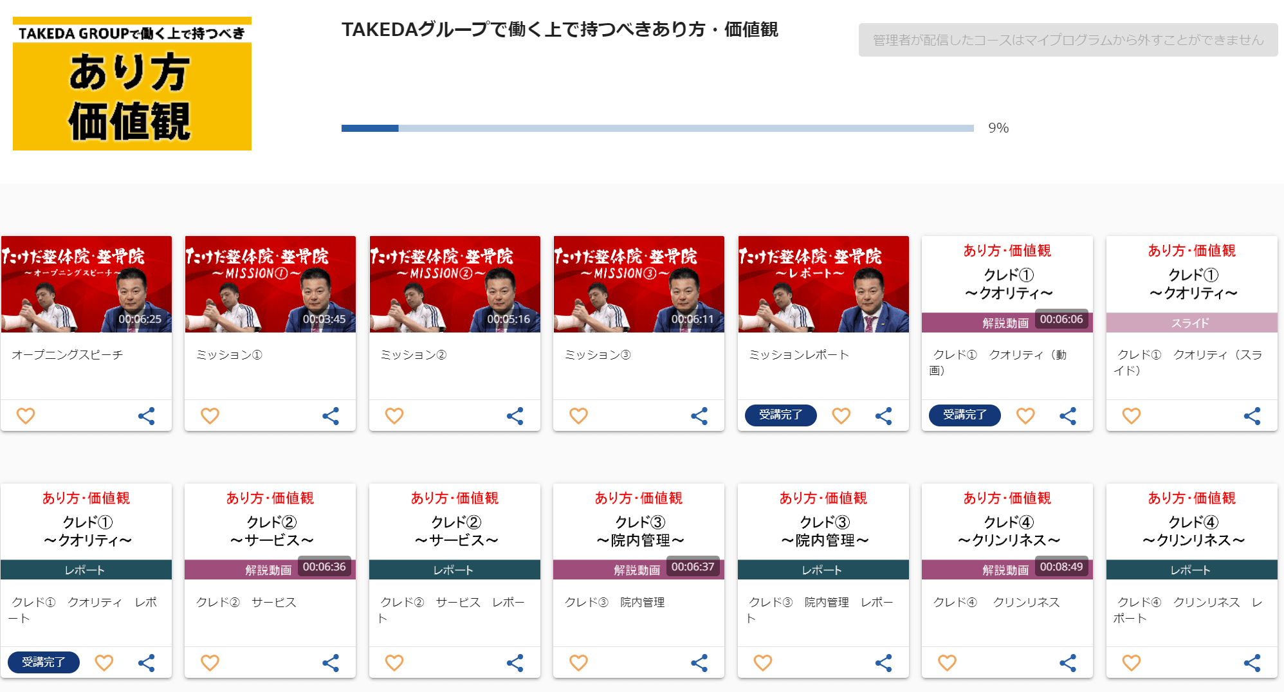The image size is (1284, 692).
Task: Share the クレド③ 院内管理 video card
Action: point(699,663)
